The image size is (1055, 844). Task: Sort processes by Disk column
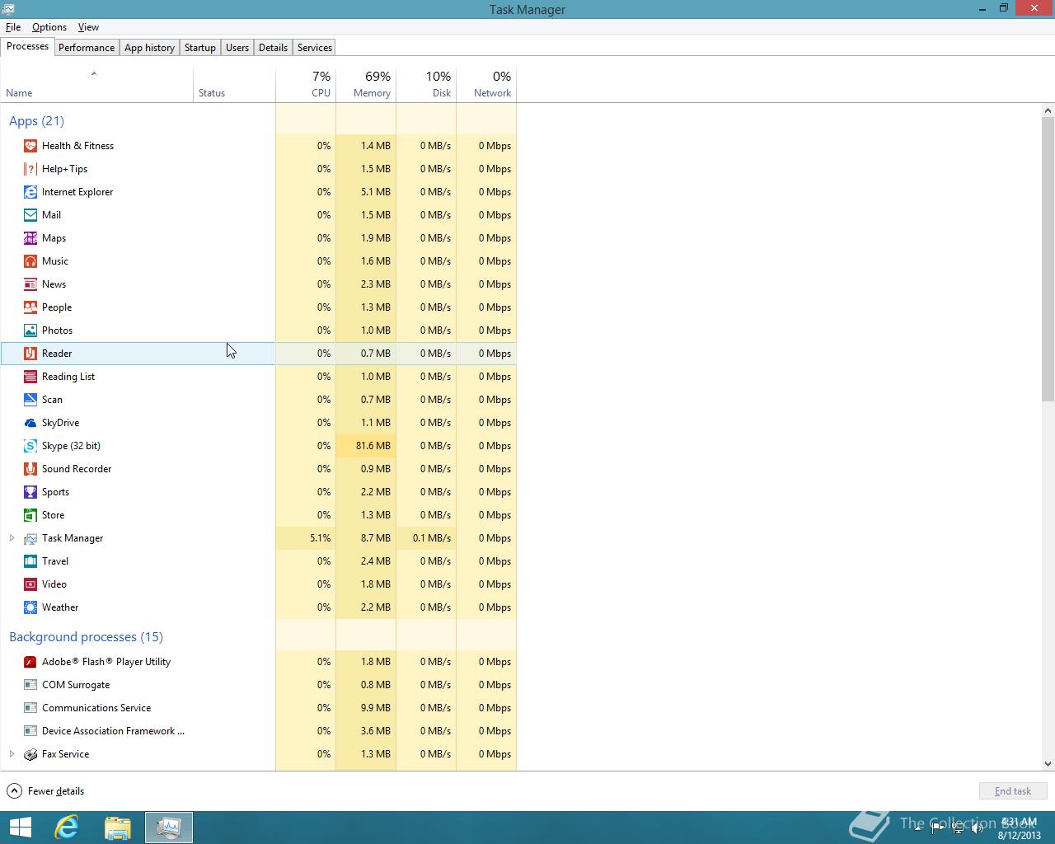(x=426, y=85)
